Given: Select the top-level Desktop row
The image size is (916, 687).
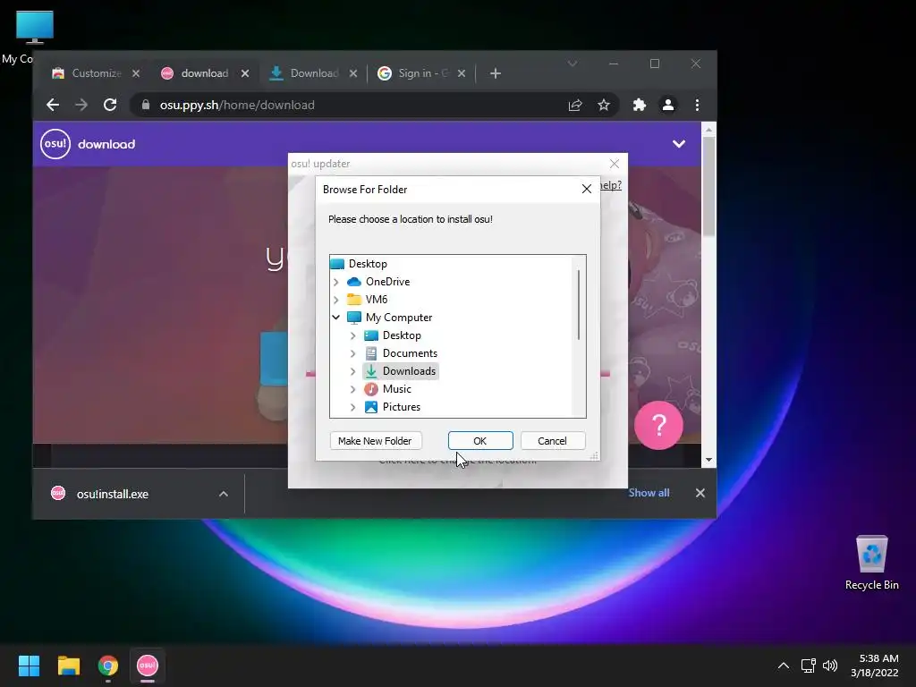Looking at the screenshot, I should point(359,264).
